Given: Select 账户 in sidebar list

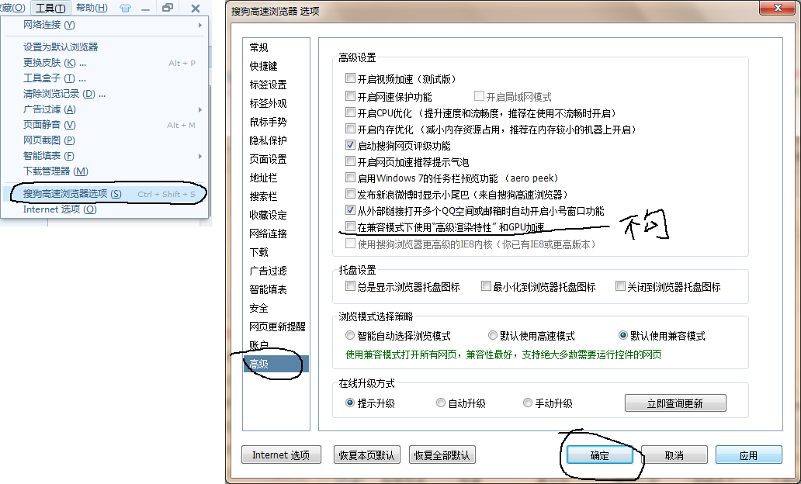Looking at the screenshot, I should (276, 346).
